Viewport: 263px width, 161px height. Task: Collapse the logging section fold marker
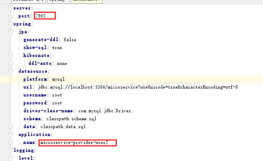(10, 150)
